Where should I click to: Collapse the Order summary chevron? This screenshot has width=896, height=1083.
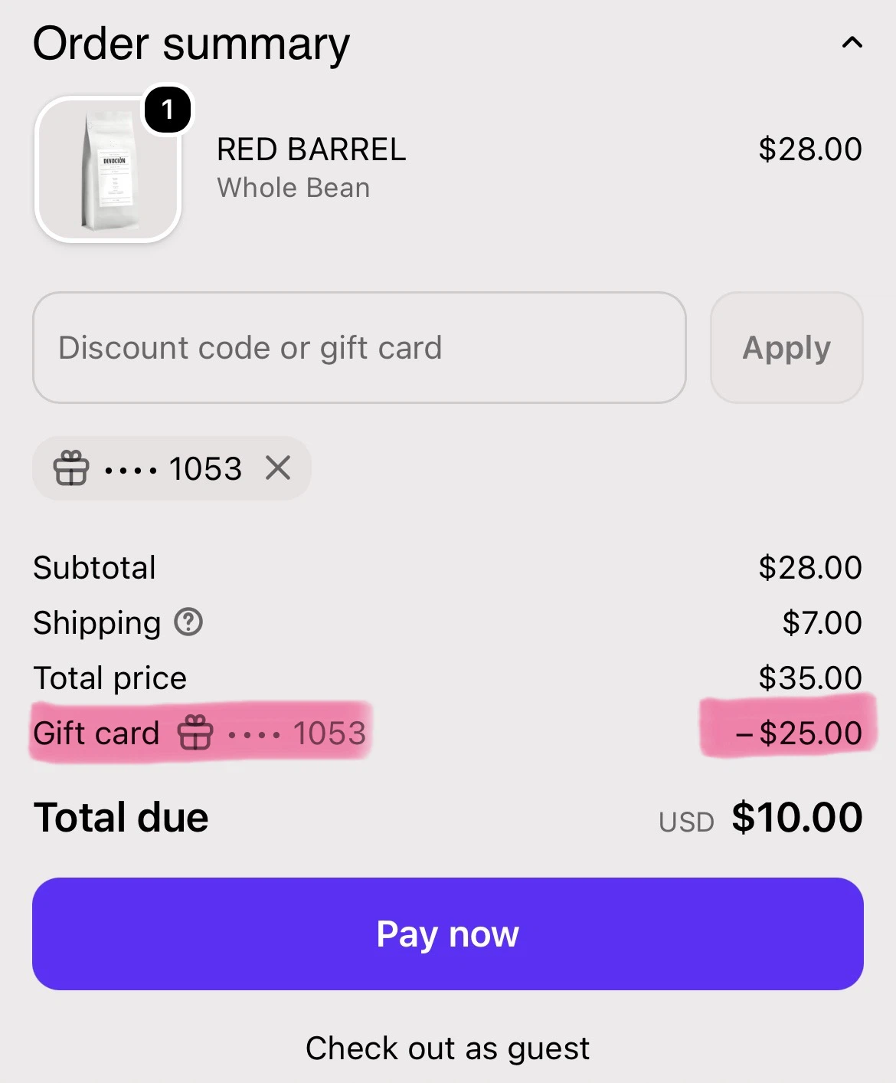tap(852, 43)
